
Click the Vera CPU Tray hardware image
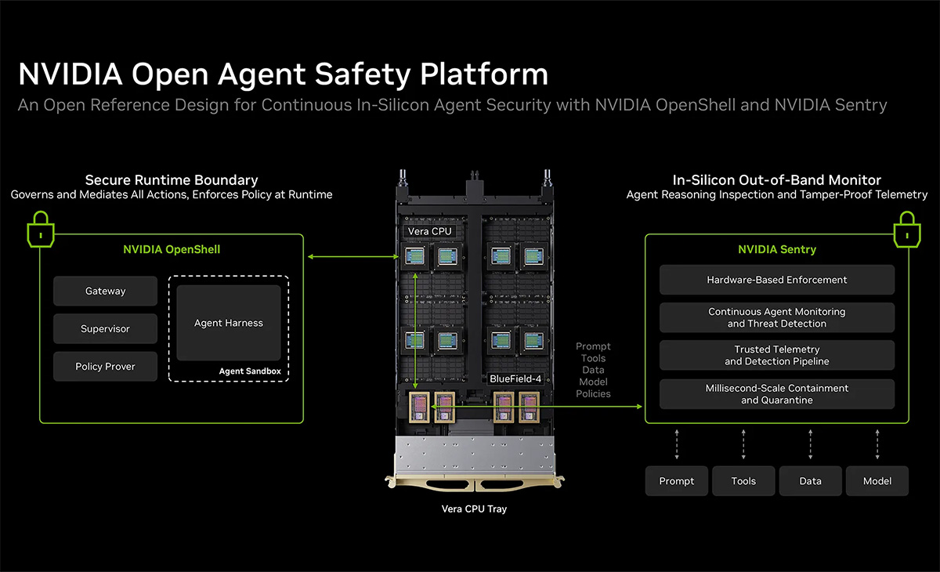[474, 329]
